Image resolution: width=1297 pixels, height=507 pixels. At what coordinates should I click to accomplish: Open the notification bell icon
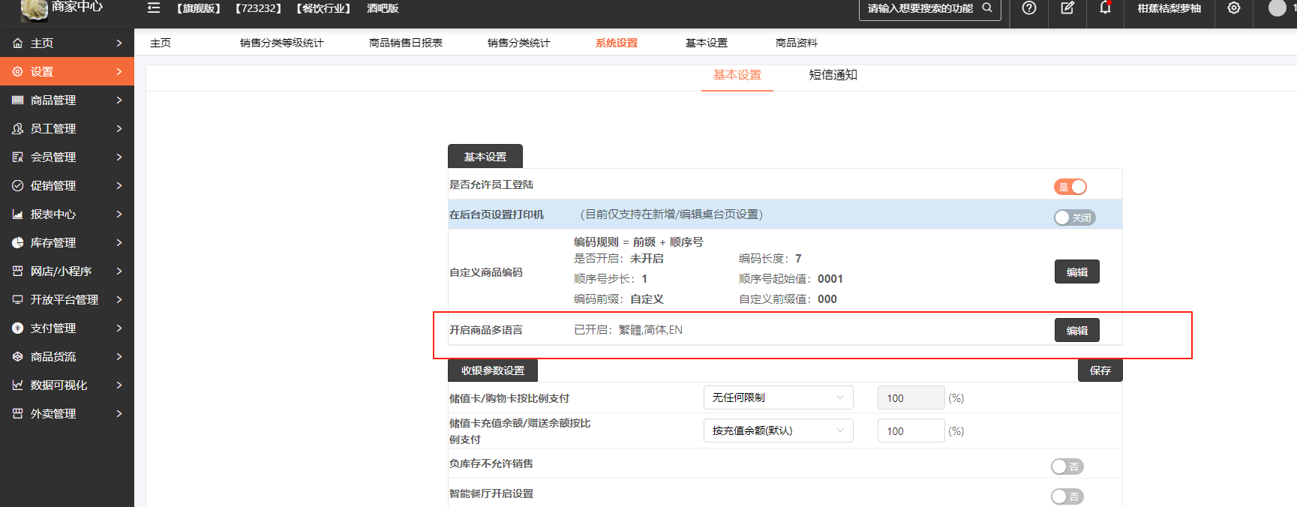1105,8
